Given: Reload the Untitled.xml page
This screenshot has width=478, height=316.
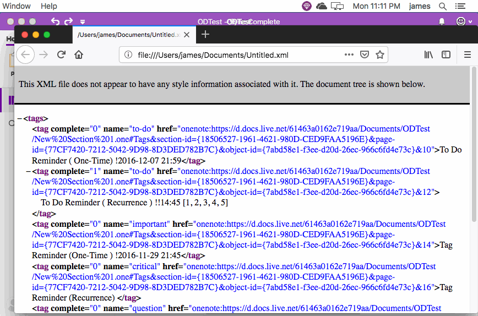Looking at the screenshot, I should click(61, 55).
